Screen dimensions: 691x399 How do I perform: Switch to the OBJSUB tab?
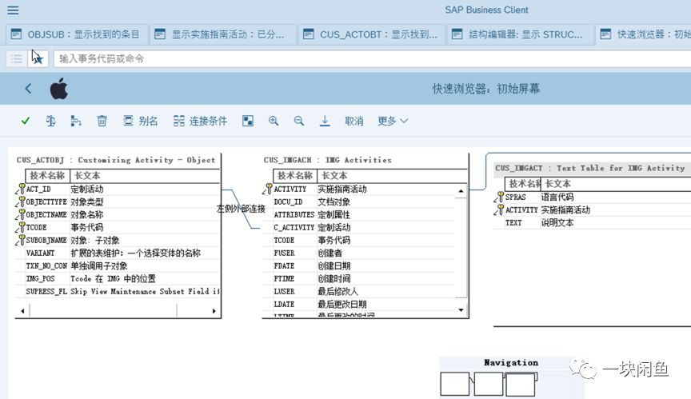75,34
